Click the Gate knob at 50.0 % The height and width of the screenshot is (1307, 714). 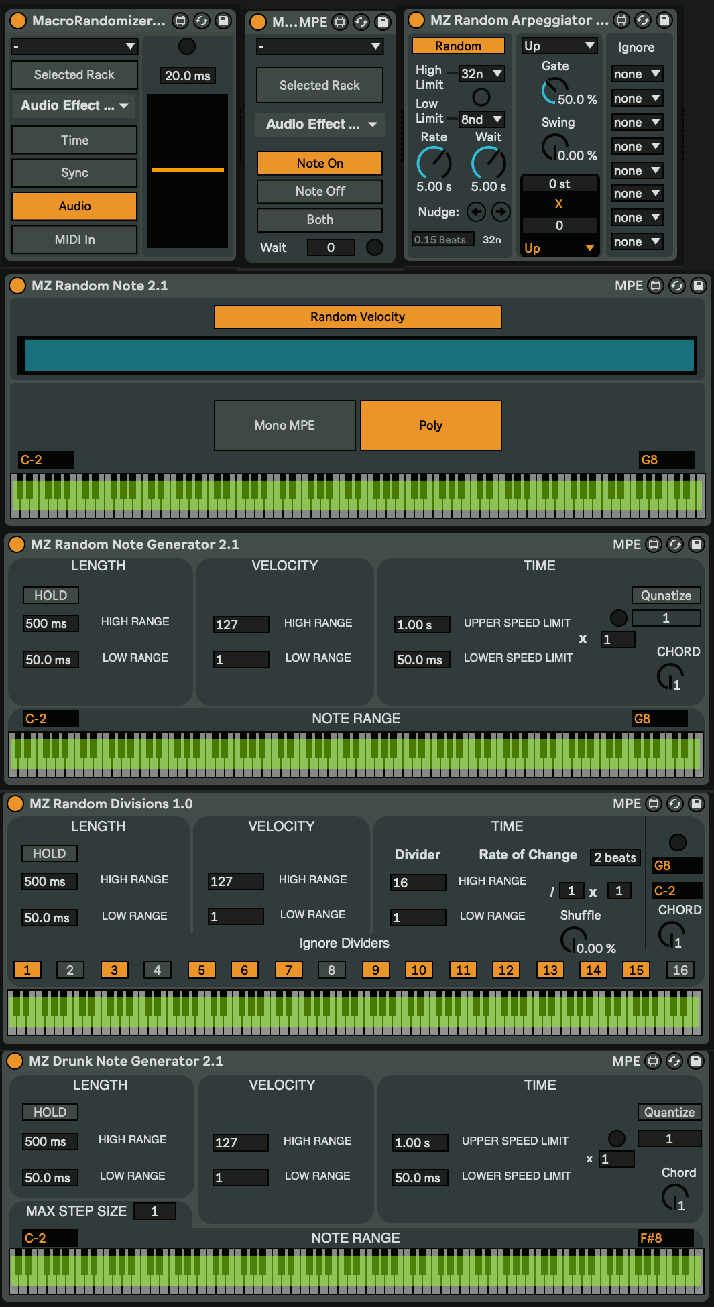pyautogui.click(x=554, y=90)
